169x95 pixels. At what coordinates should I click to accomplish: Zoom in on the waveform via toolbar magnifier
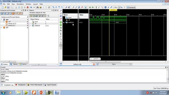pos(73,7)
